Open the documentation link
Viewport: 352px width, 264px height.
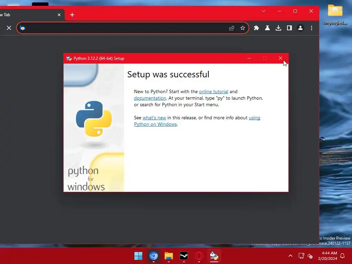[150, 98]
